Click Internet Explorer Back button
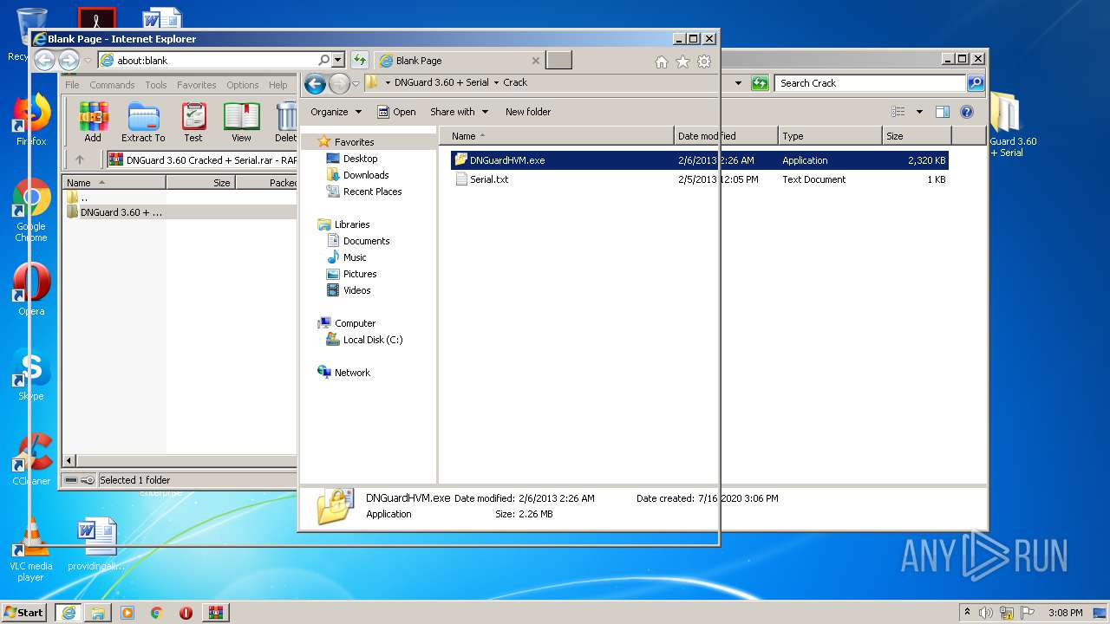 pos(44,60)
